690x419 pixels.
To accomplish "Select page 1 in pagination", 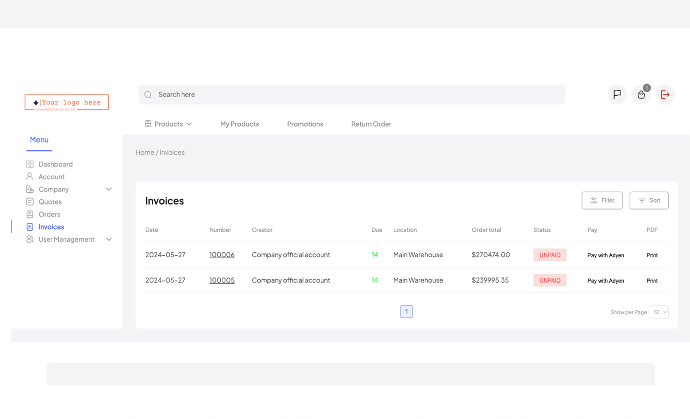I will pos(407,312).
